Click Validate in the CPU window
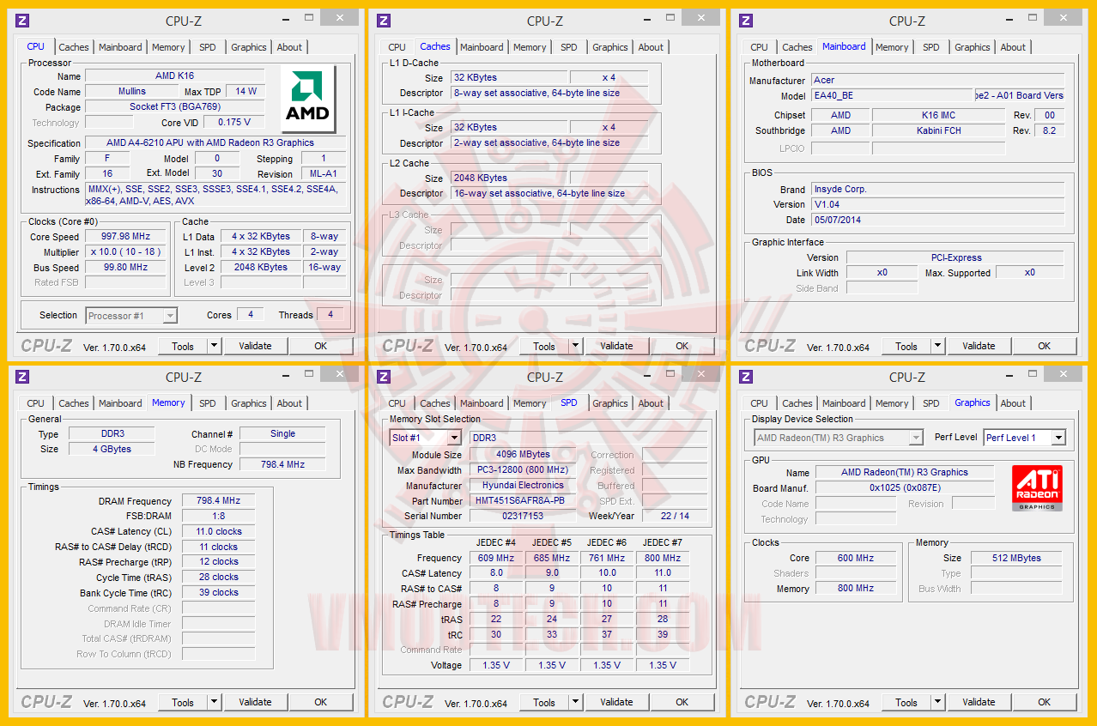 tap(255, 346)
